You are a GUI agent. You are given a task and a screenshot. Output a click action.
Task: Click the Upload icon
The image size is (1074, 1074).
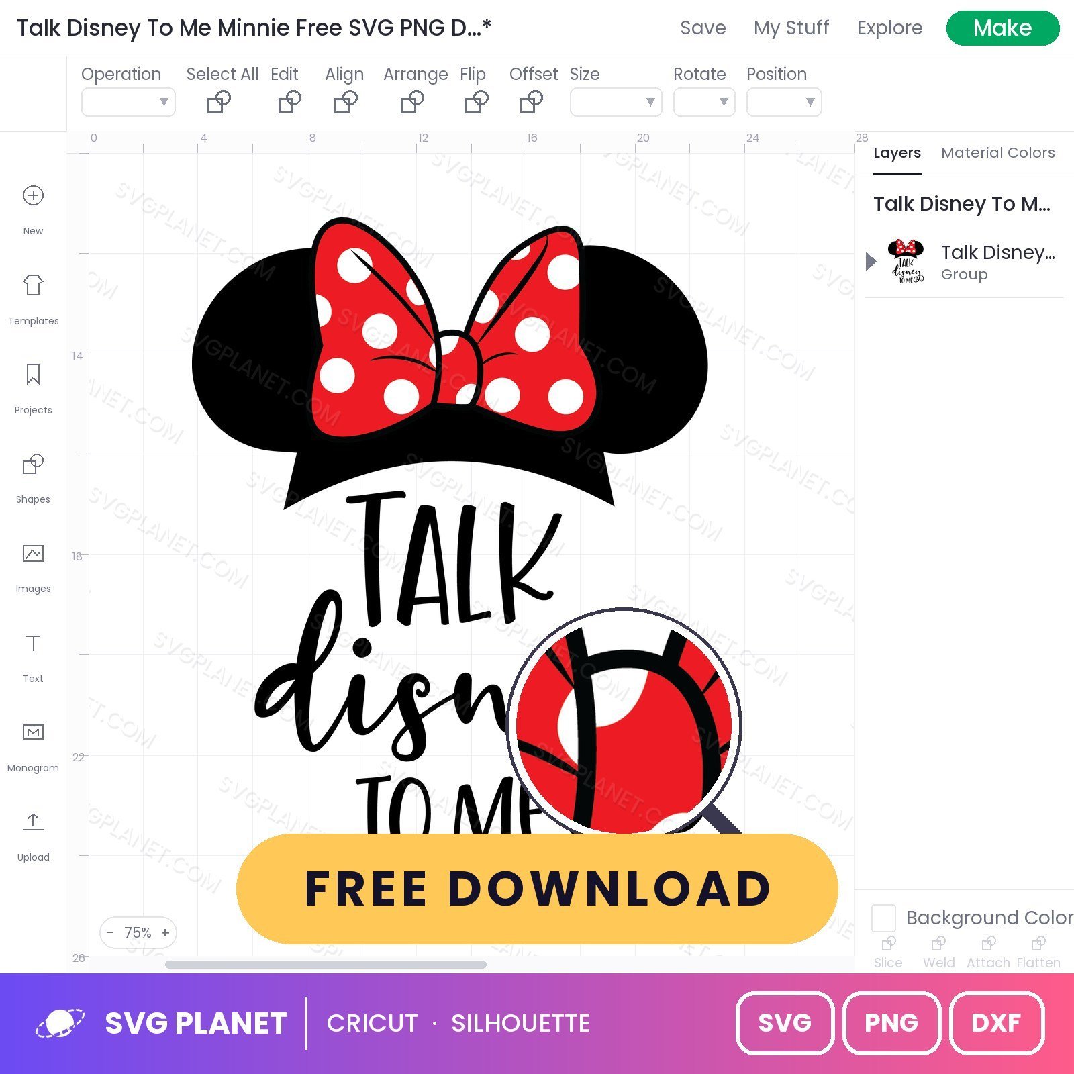tap(33, 821)
